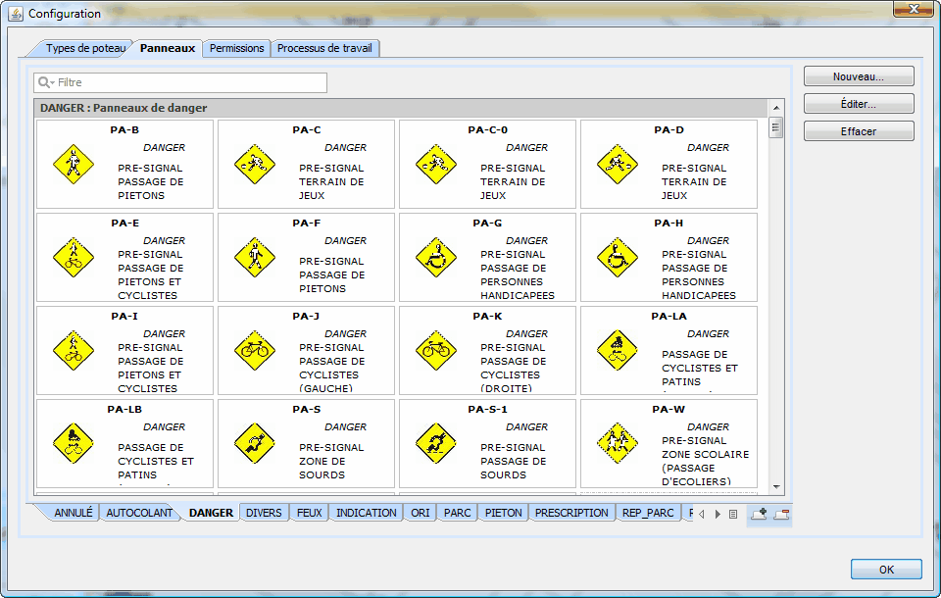
Task: Choose the PA-J cyclist crossing sign icon
Action: pyautogui.click(x=254, y=350)
